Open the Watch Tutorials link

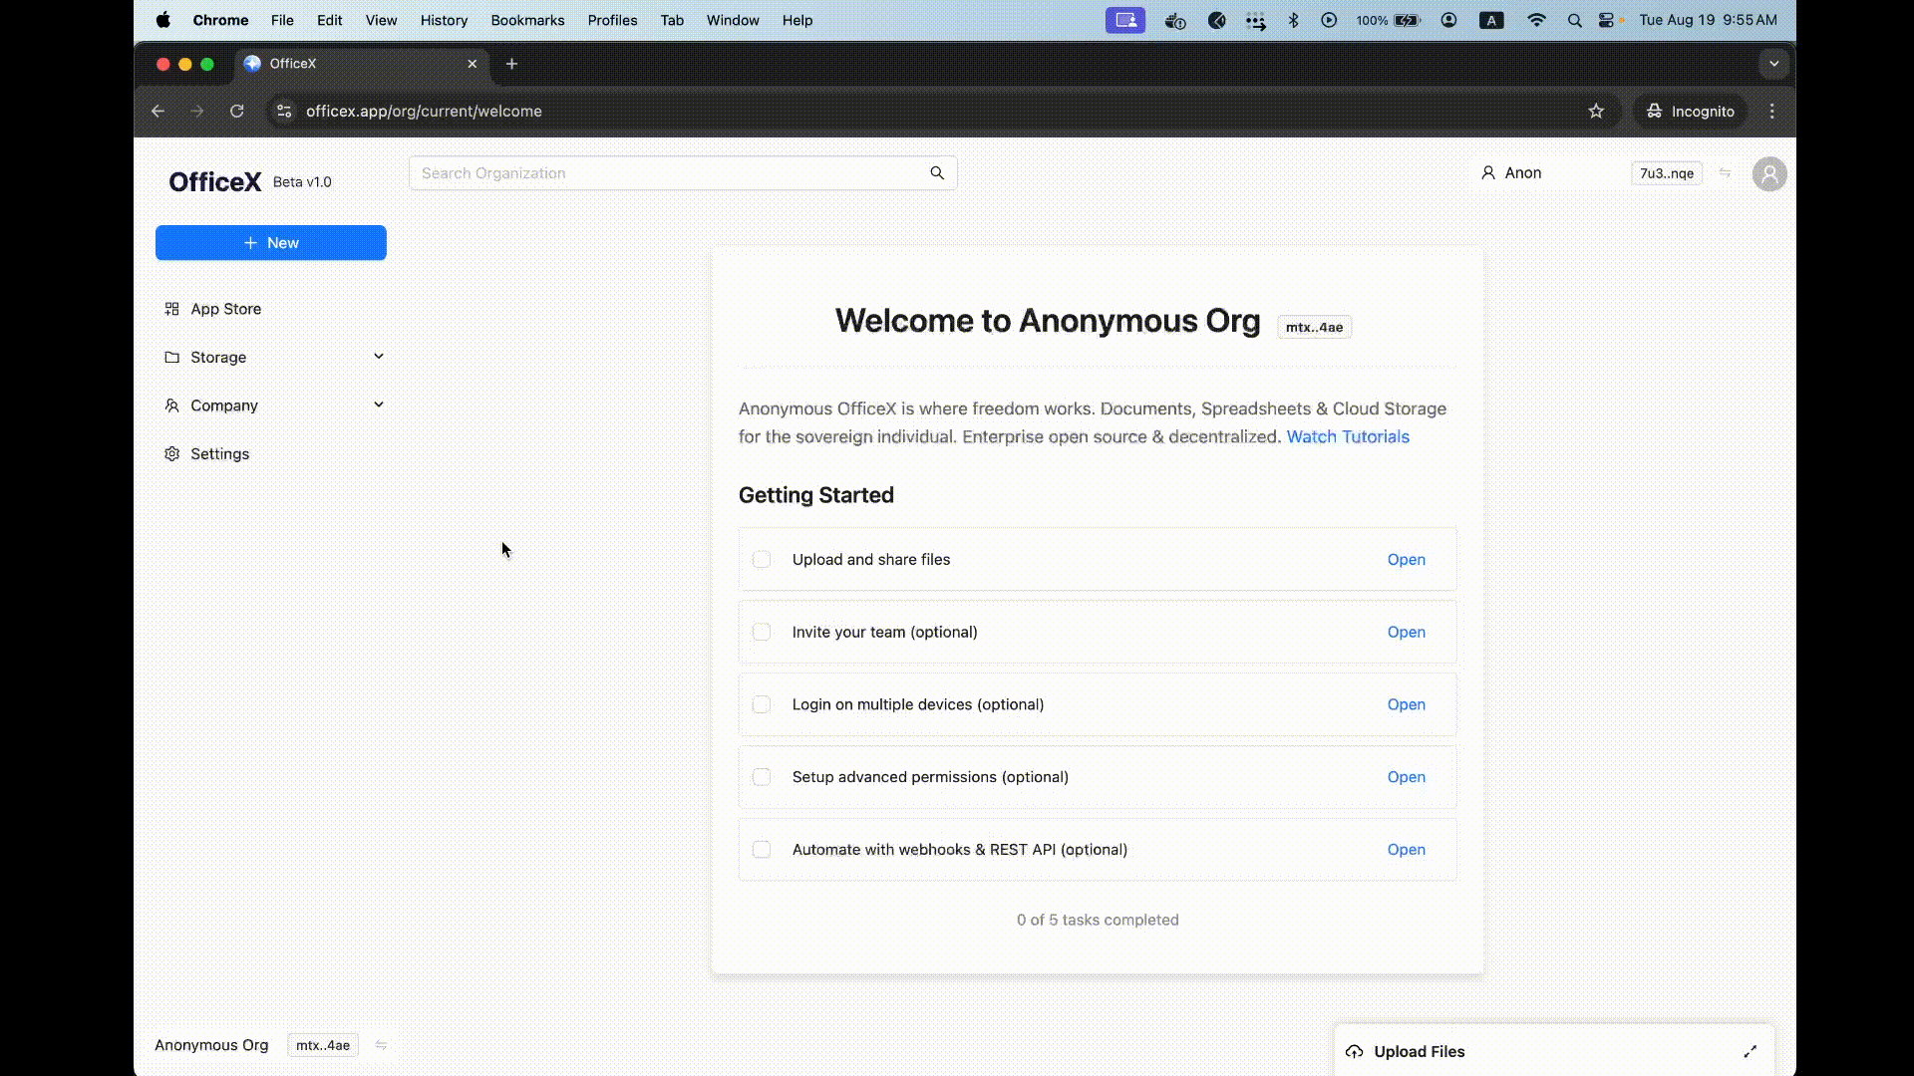pyautogui.click(x=1347, y=436)
